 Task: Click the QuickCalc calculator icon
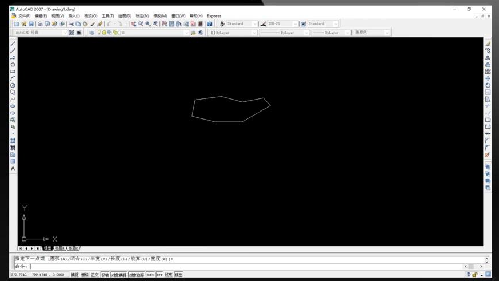[x=201, y=24]
